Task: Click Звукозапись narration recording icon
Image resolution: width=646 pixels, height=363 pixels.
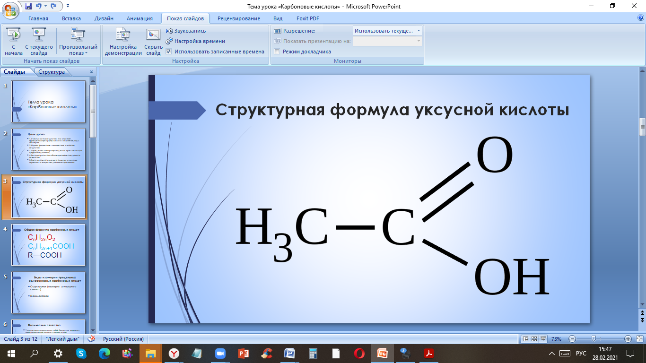Action: [x=170, y=31]
